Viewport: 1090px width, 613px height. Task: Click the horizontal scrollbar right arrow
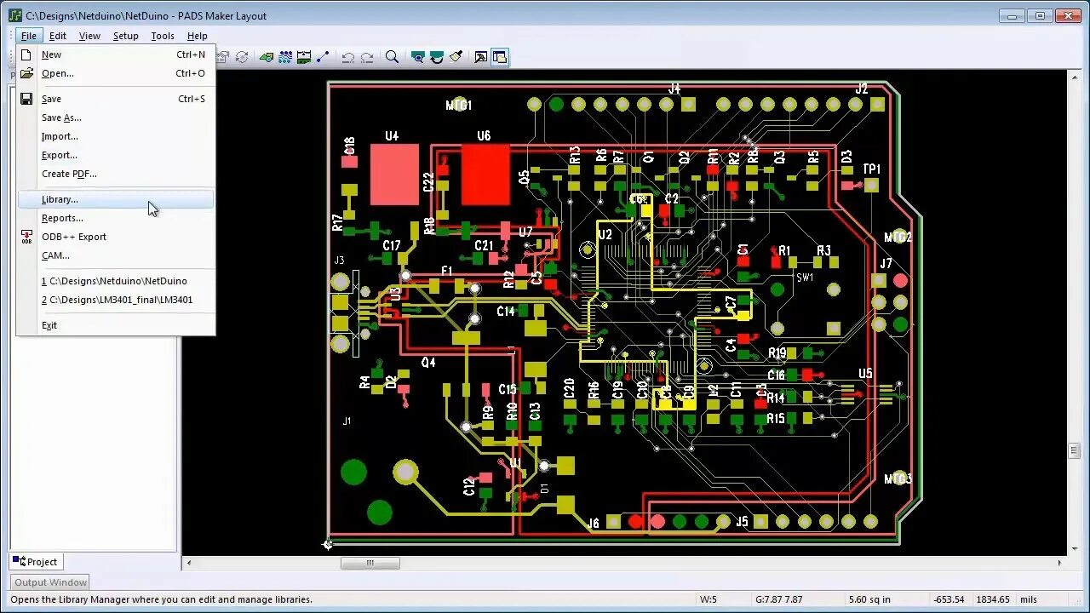point(1059,563)
